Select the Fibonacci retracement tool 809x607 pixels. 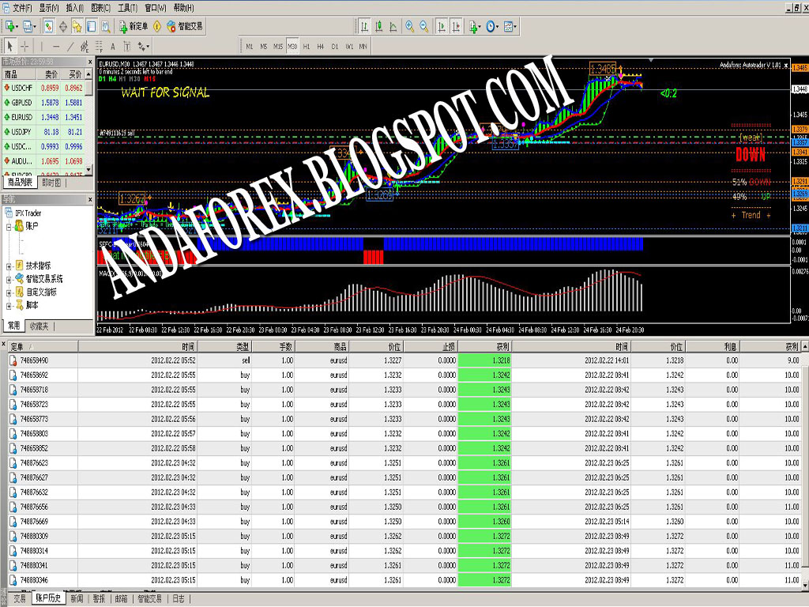point(99,47)
